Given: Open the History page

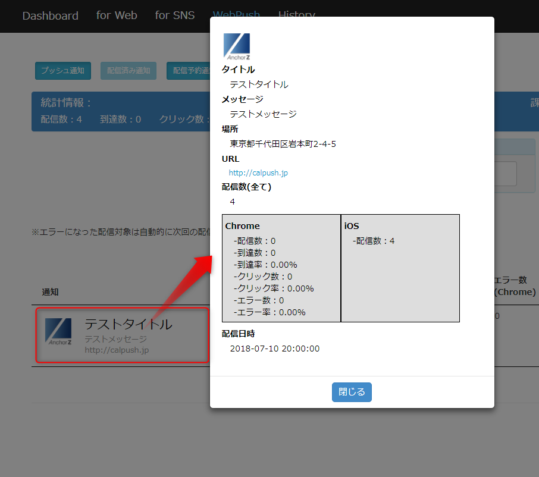Looking at the screenshot, I should coord(297,14).
